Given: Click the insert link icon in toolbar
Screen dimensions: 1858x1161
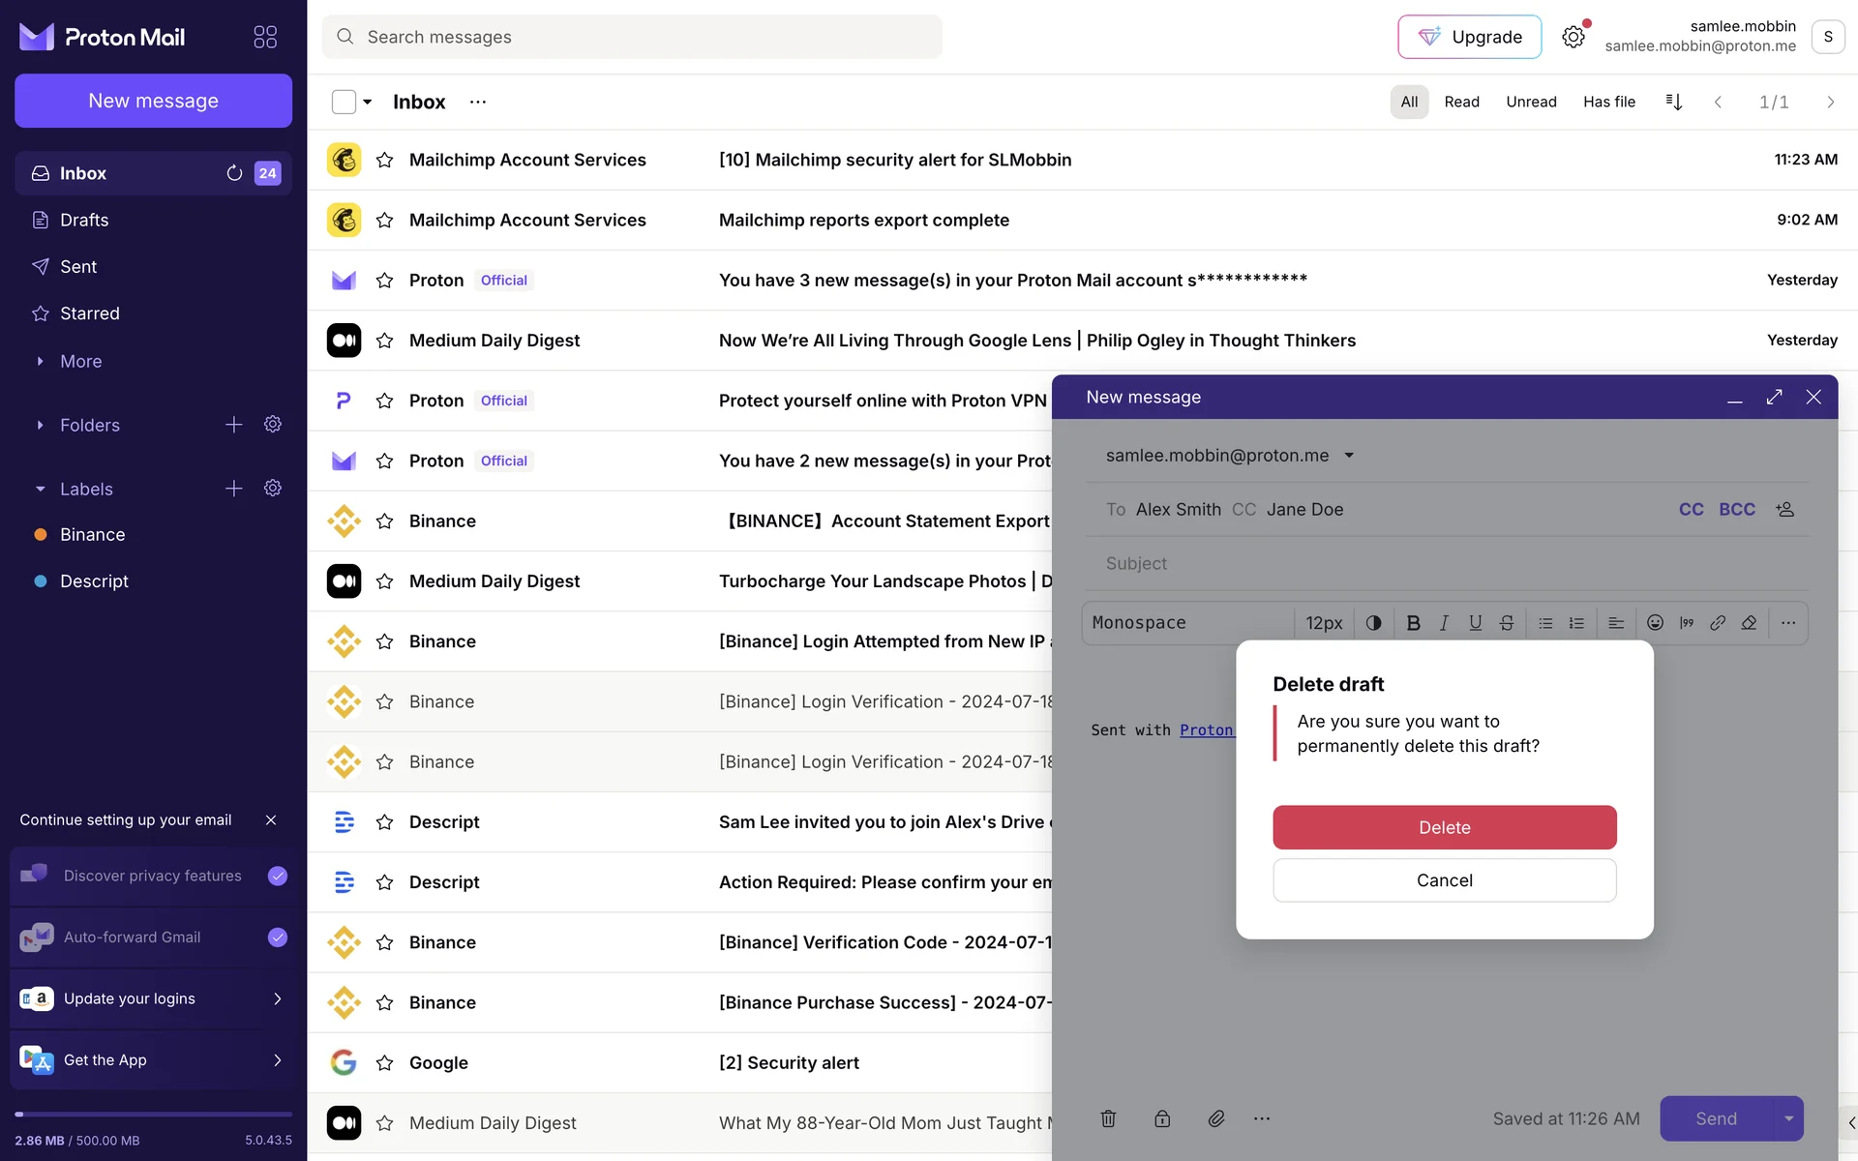Looking at the screenshot, I should click(x=1718, y=623).
